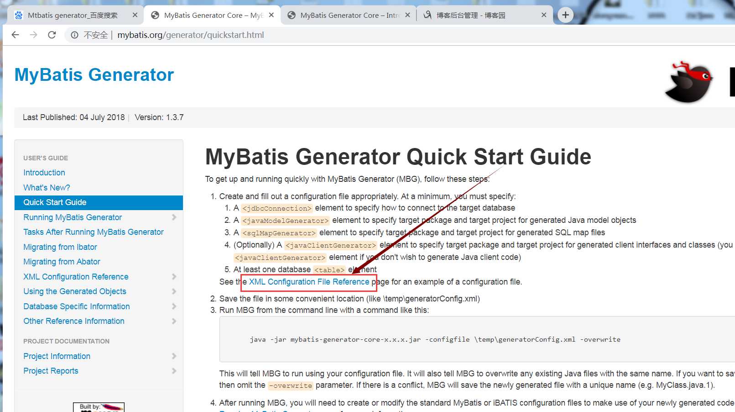This screenshot has height=412, width=735.
Task: Open Migrating from Ibator link
Action: coord(60,247)
